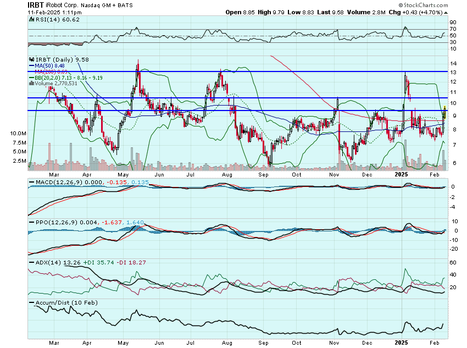Click the Nasdaq GM + BATS exchange label
Screen dimensions: 467x348
(x=107, y=5)
